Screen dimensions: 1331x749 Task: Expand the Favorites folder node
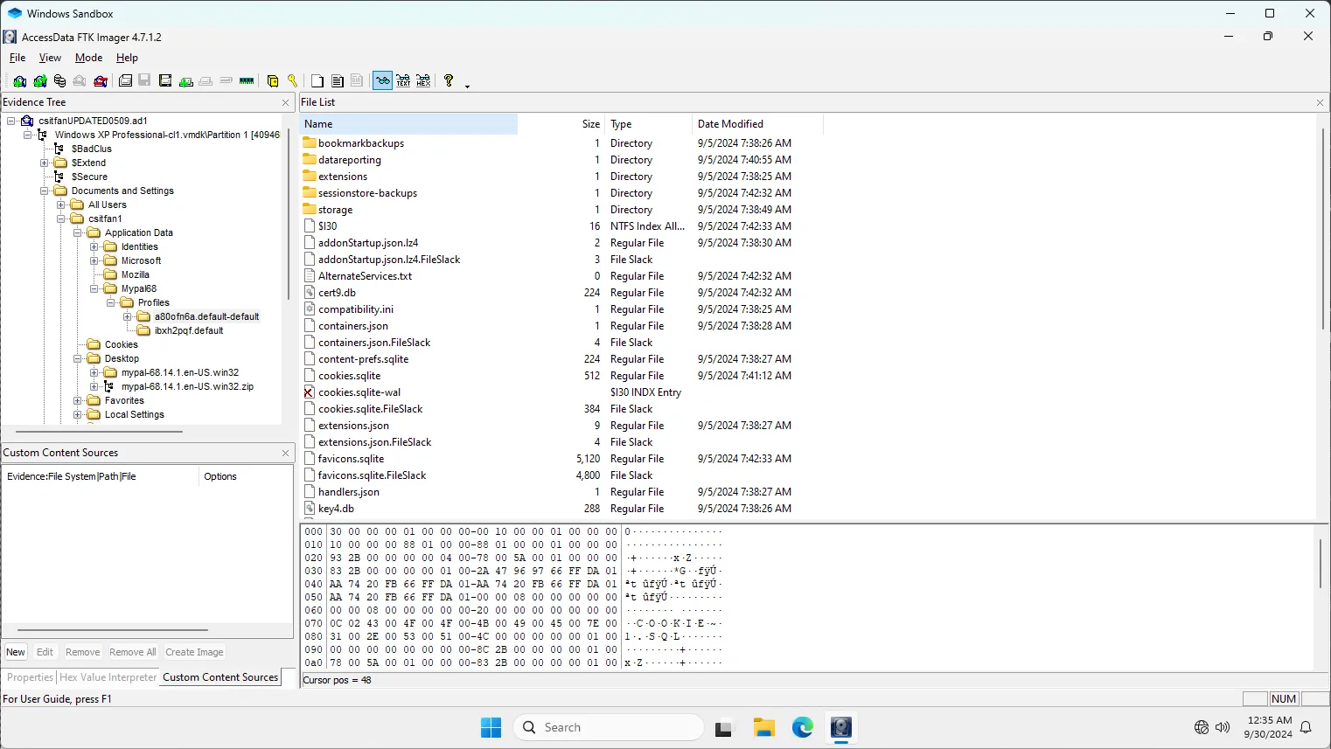pos(78,400)
